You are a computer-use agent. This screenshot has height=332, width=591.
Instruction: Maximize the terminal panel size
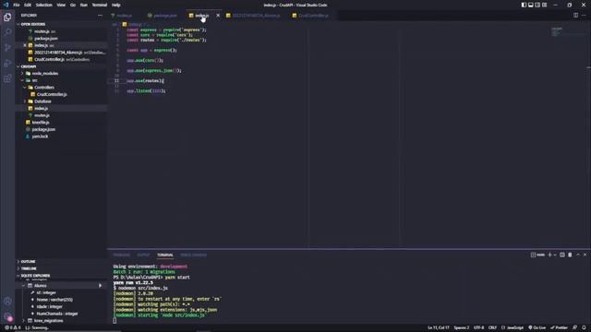578,255
